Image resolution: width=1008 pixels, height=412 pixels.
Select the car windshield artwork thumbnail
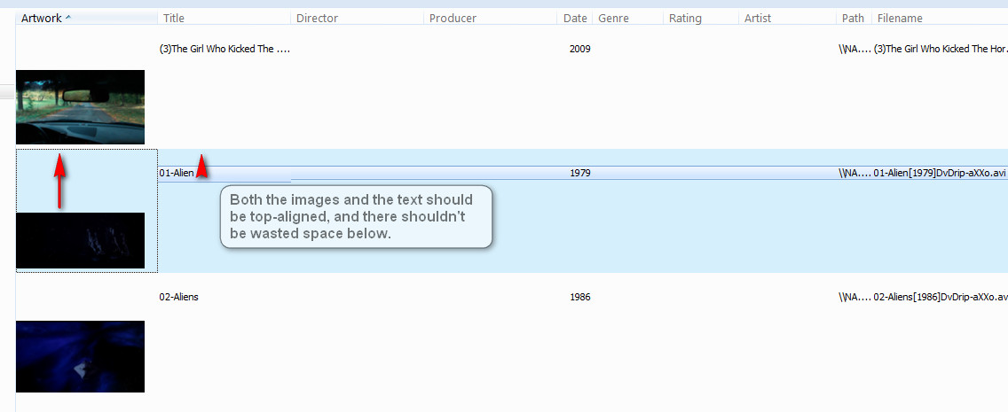(80, 106)
